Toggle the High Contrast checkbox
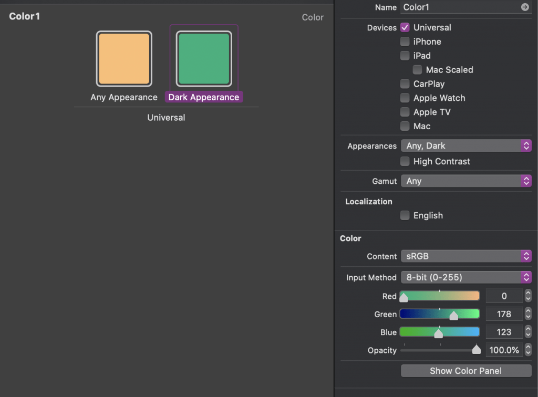 tap(405, 161)
